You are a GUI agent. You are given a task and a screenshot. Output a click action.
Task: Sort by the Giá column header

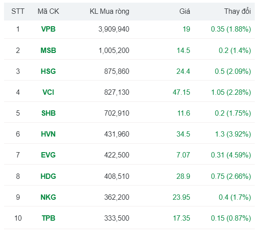[185, 12]
